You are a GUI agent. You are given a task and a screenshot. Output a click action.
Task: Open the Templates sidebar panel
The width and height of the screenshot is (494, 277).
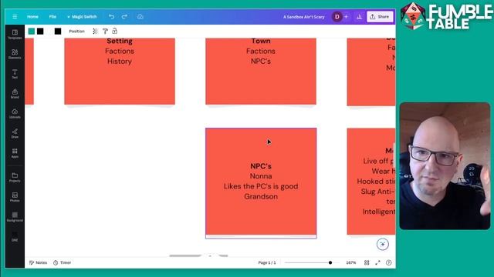pos(15,34)
